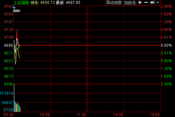The height and width of the screenshot is (117, 175).
Task: Click the blue diamond marker
Action: 14,7
